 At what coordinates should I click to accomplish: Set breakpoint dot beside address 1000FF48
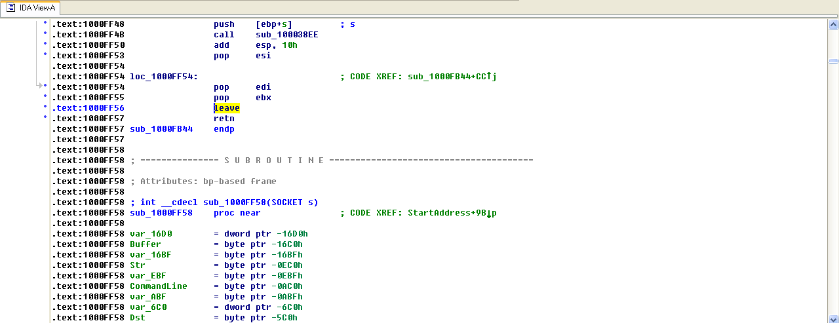[x=45, y=24]
